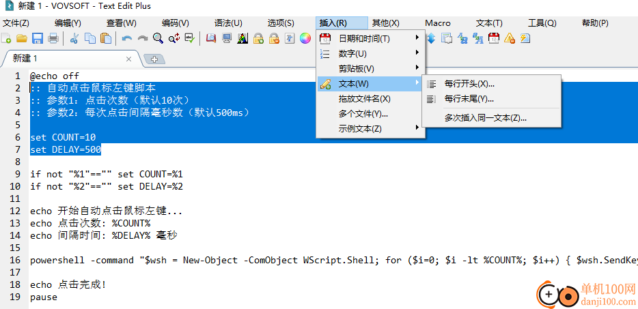Click line 'set DELAY=500'

(66, 149)
